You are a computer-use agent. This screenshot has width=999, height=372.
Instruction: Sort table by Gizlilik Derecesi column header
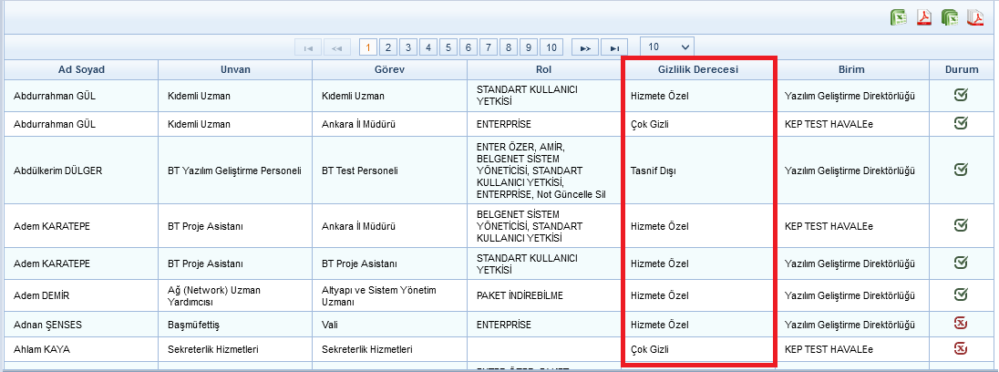pyautogui.click(x=698, y=69)
